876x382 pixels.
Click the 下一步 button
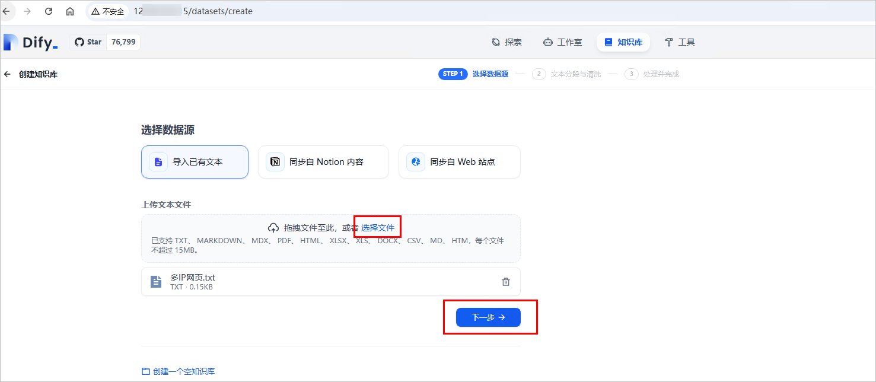tap(488, 317)
